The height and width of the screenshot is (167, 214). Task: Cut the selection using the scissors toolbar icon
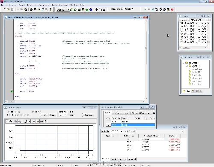[x=18, y=9]
